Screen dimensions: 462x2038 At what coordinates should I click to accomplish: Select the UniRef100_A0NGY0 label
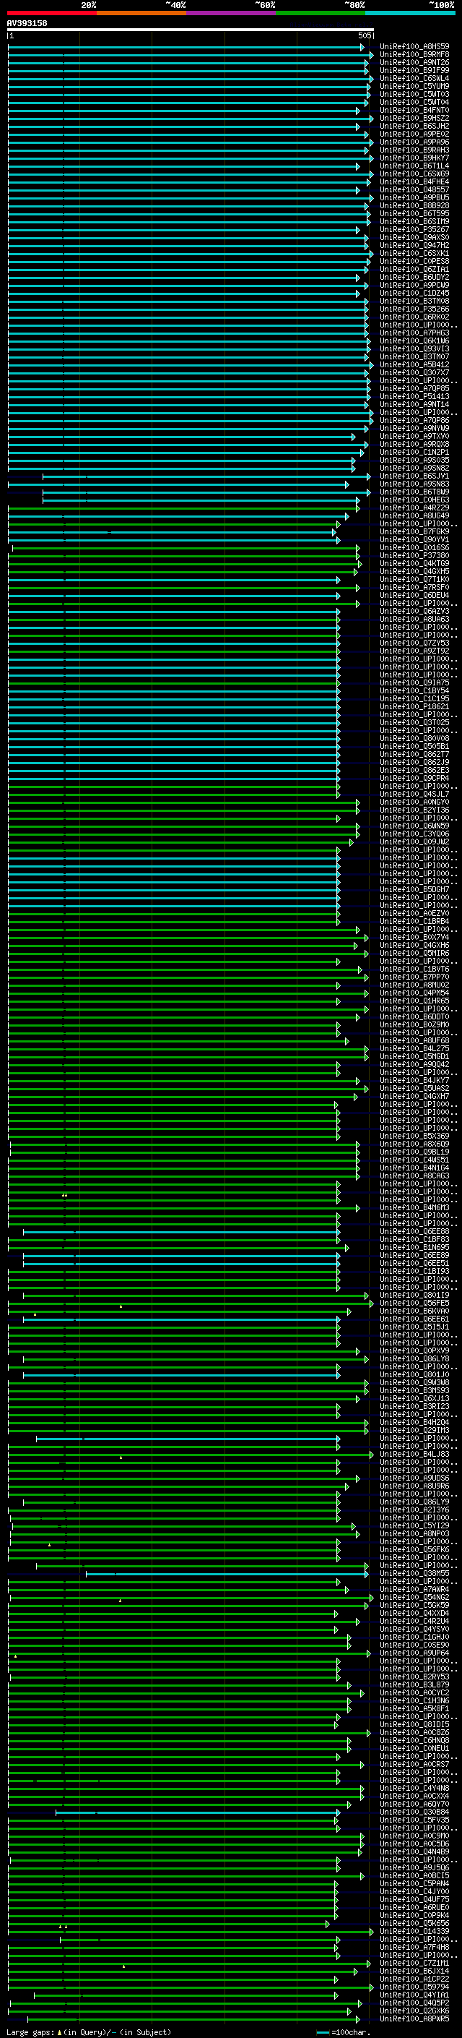pyautogui.click(x=414, y=802)
